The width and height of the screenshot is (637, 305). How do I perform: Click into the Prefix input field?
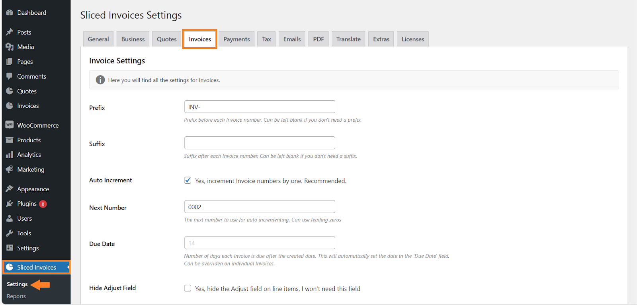[260, 107]
